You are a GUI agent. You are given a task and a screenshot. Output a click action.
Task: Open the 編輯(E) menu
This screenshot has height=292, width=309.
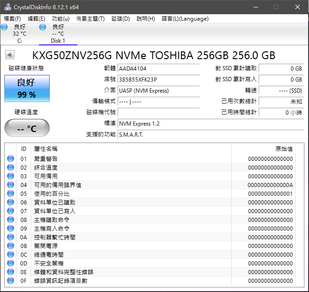pyautogui.click(x=37, y=19)
